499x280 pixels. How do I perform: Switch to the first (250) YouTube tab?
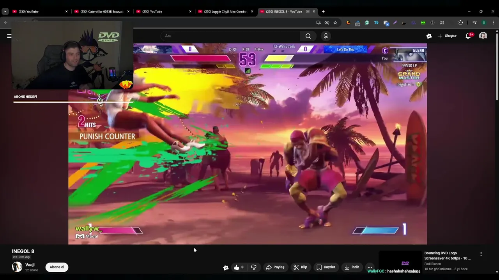(x=39, y=12)
